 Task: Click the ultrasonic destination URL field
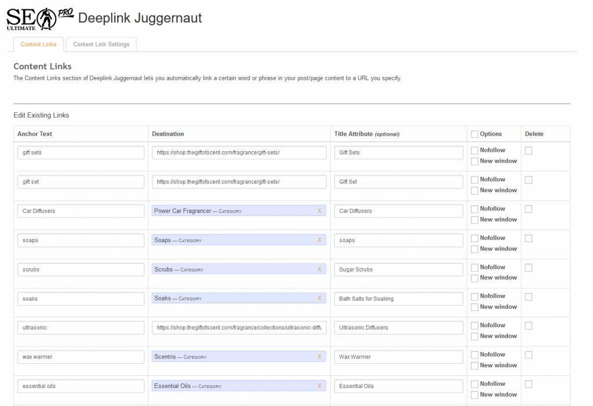click(x=239, y=328)
